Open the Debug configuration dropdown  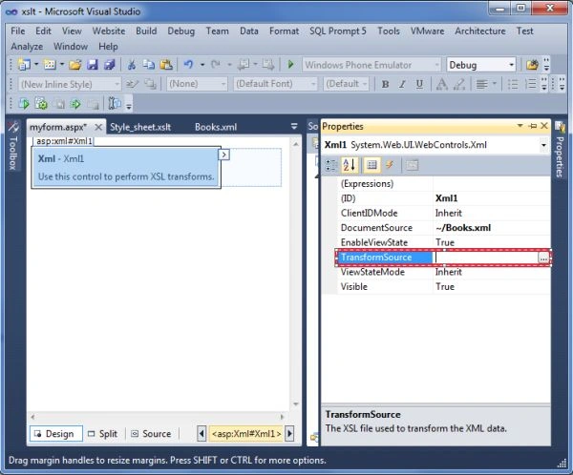(x=481, y=65)
